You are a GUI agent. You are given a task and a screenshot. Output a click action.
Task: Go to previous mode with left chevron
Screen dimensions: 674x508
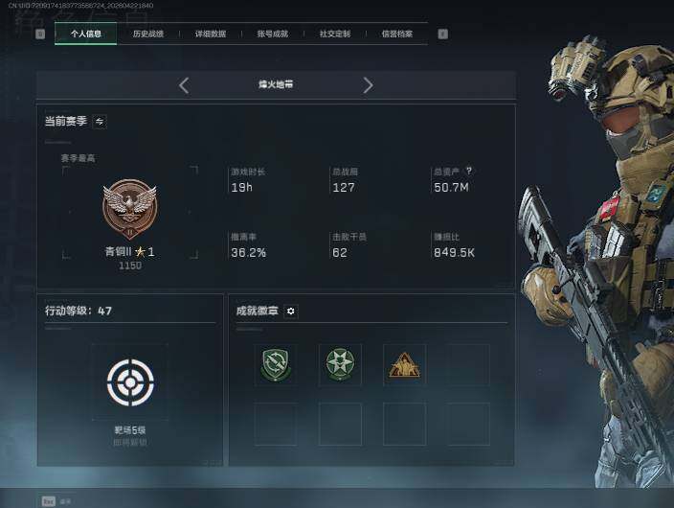[x=184, y=85]
